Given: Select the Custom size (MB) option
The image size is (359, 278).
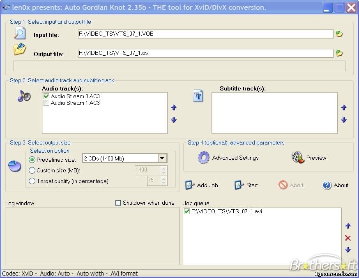Looking at the screenshot, I should point(32,170).
